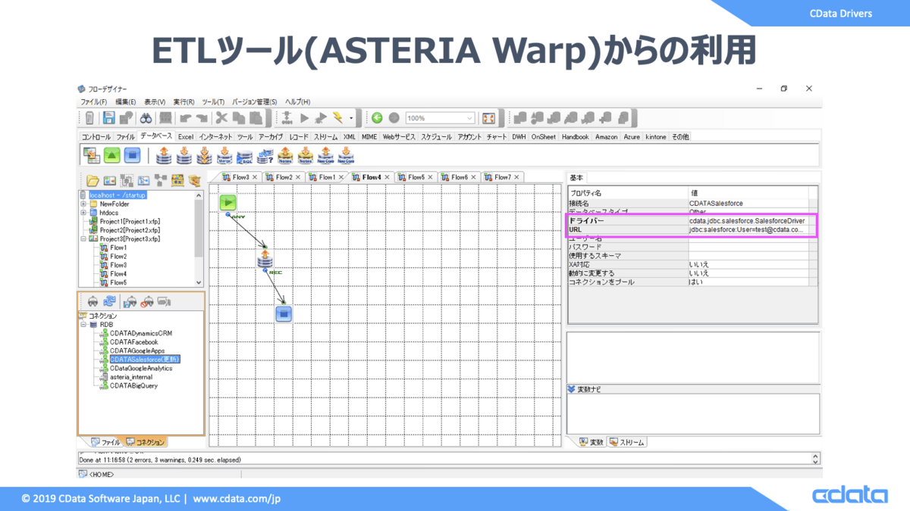This screenshot has height=511, width=910.
Task: Select the asteria_internal connection
Action: pyautogui.click(x=130, y=377)
